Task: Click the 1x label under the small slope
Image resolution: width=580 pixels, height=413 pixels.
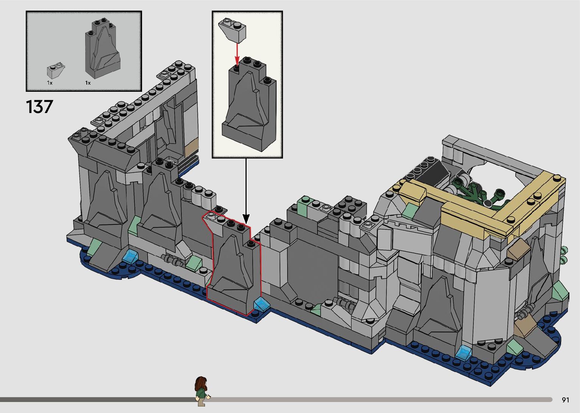Action: click(50, 83)
